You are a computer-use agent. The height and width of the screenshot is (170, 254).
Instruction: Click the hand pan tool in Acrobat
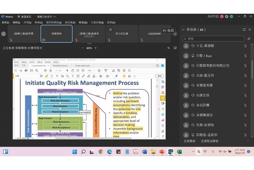click(x=73, y=71)
